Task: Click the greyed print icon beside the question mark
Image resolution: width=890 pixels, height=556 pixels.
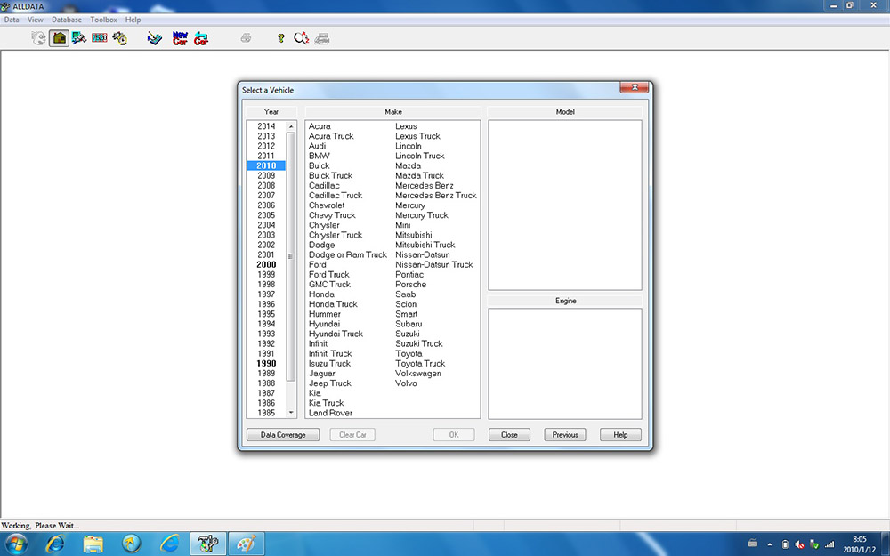Action: (x=246, y=38)
